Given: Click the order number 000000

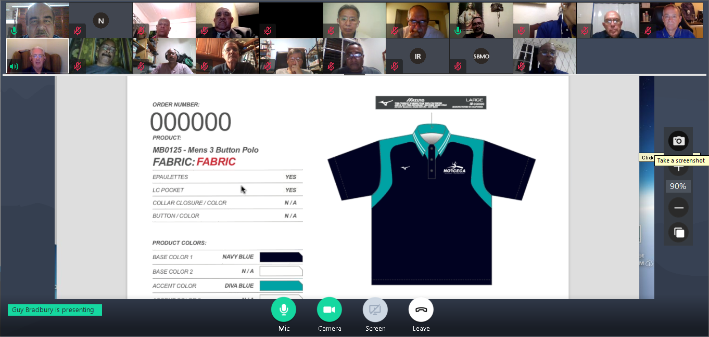Looking at the screenshot, I should (191, 122).
